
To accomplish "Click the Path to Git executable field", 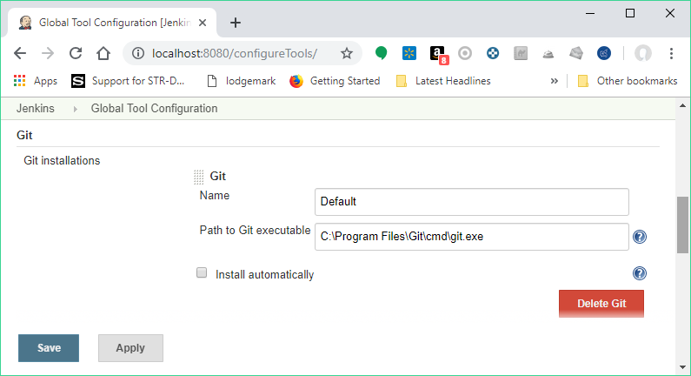I will [472, 237].
